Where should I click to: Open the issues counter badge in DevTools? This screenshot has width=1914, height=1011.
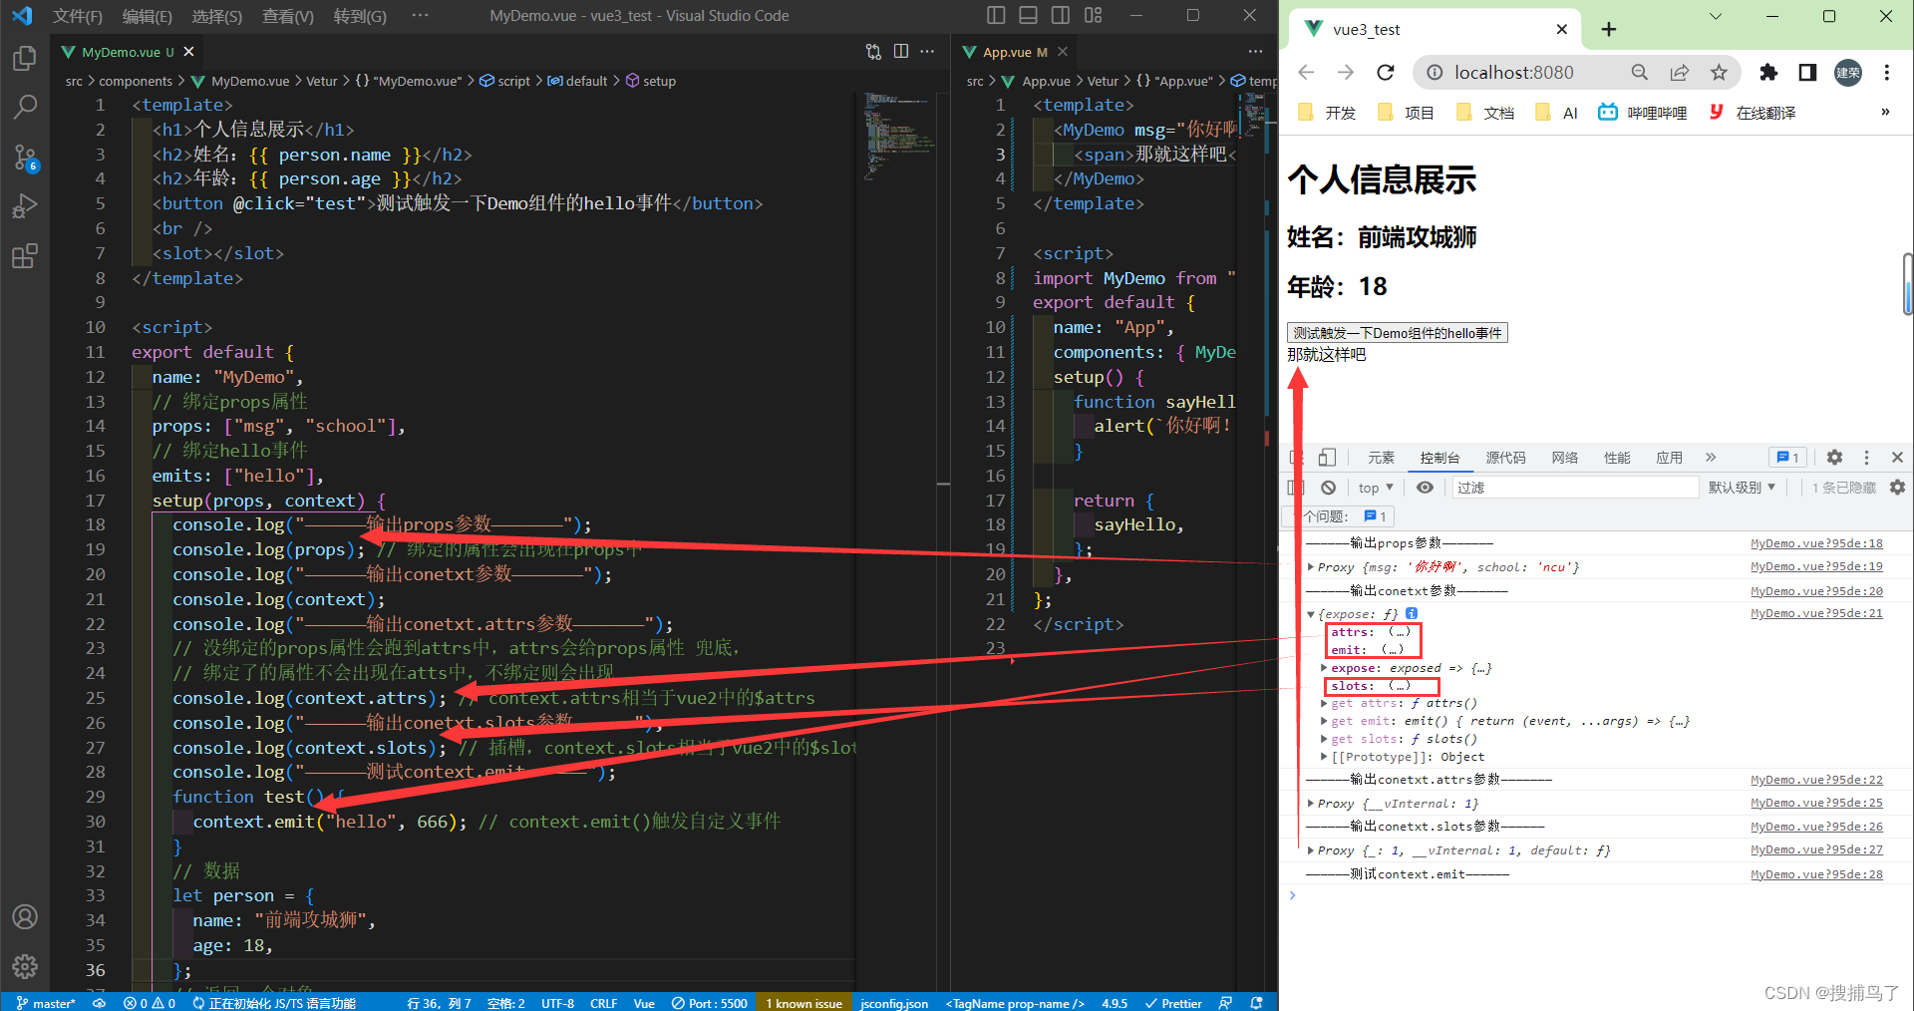[x=1789, y=458]
